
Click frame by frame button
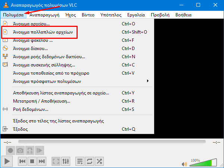click(40, 150)
